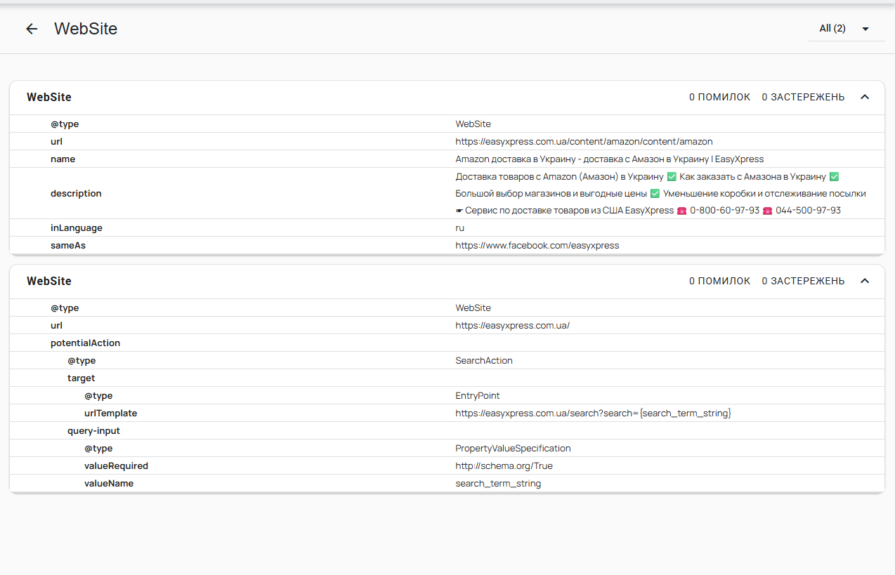895x575 pixels.
Task: Click the first card's WebSite heading
Action: point(49,98)
